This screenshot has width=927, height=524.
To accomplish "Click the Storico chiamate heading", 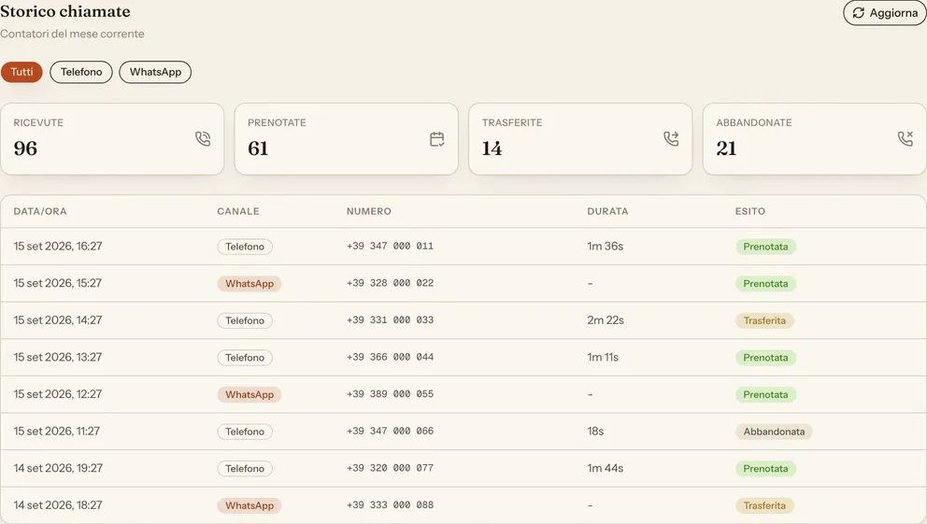I will (x=65, y=11).
